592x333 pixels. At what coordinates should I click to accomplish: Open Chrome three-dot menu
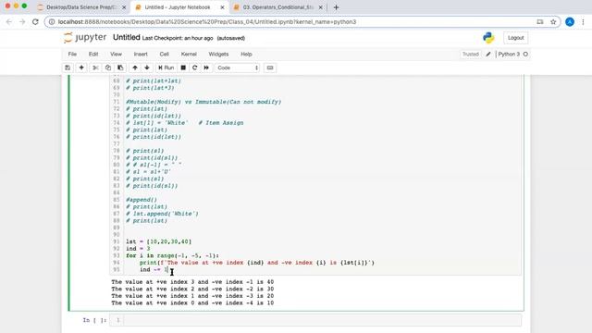click(x=583, y=22)
